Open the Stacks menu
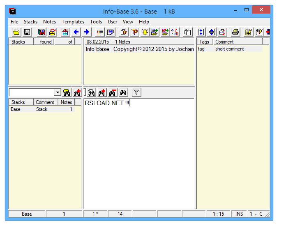The width and height of the screenshot is (286, 228). (30, 22)
